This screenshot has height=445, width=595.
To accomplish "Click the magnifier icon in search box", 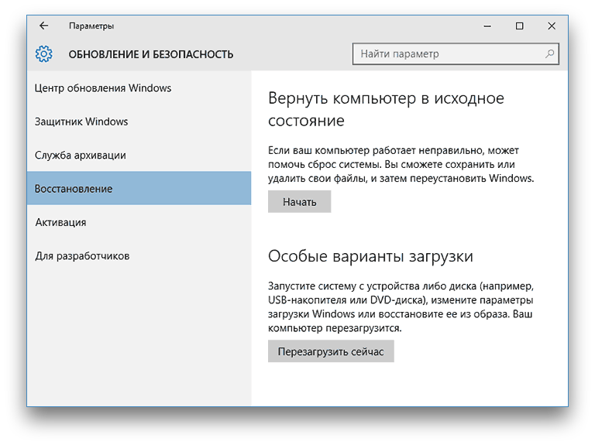I will point(549,54).
